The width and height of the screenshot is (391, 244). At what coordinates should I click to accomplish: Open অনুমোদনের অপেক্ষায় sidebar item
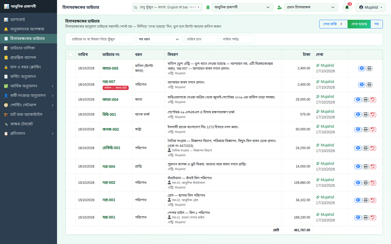point(29,29)
